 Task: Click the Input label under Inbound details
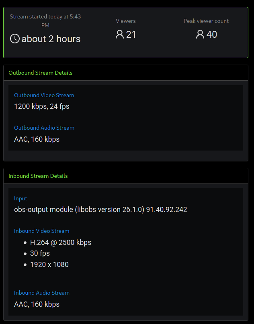click(x=20, y=198)
